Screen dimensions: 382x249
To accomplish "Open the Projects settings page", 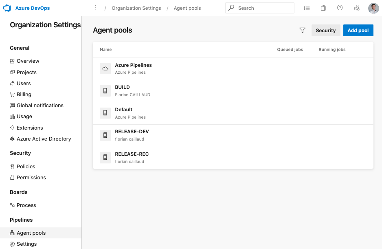I will pos(26,73).
